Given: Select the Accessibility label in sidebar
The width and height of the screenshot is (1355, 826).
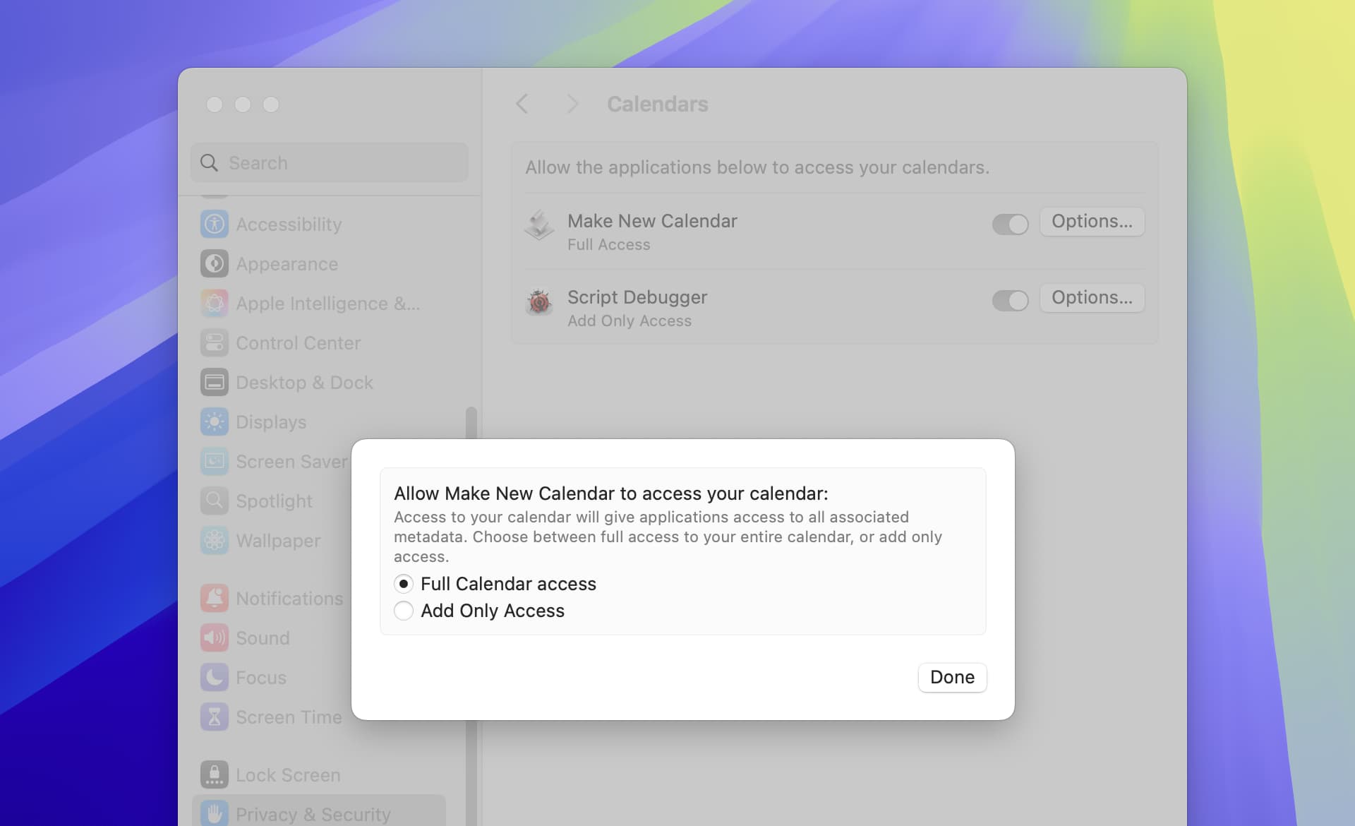Looking at the screenshot, I should 289,225.
